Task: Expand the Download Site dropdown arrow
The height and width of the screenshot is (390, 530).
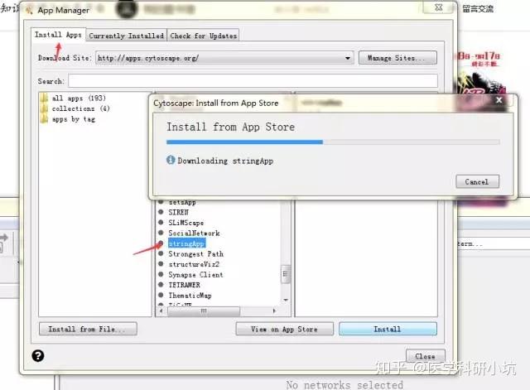Action: pyautogui.click(x=348, y=58)
